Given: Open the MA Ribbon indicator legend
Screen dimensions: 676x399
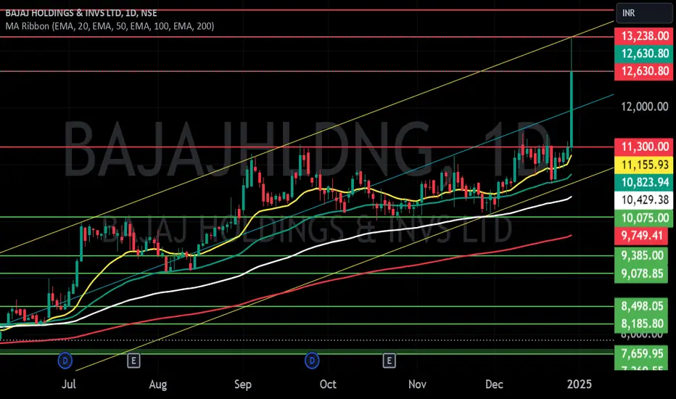Looking at the screenshot, I should (x=110, y=26).
